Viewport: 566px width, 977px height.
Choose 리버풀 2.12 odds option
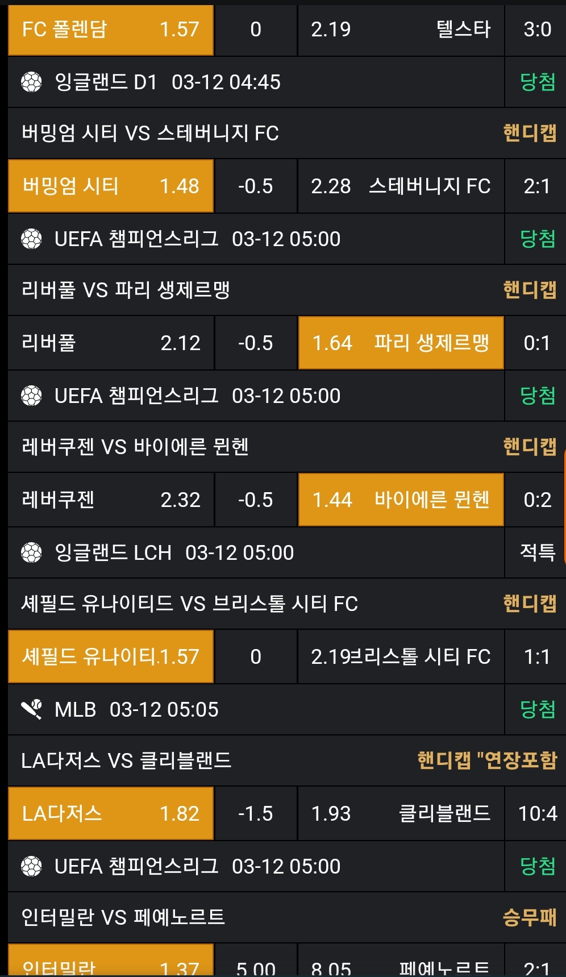(111, 343)
